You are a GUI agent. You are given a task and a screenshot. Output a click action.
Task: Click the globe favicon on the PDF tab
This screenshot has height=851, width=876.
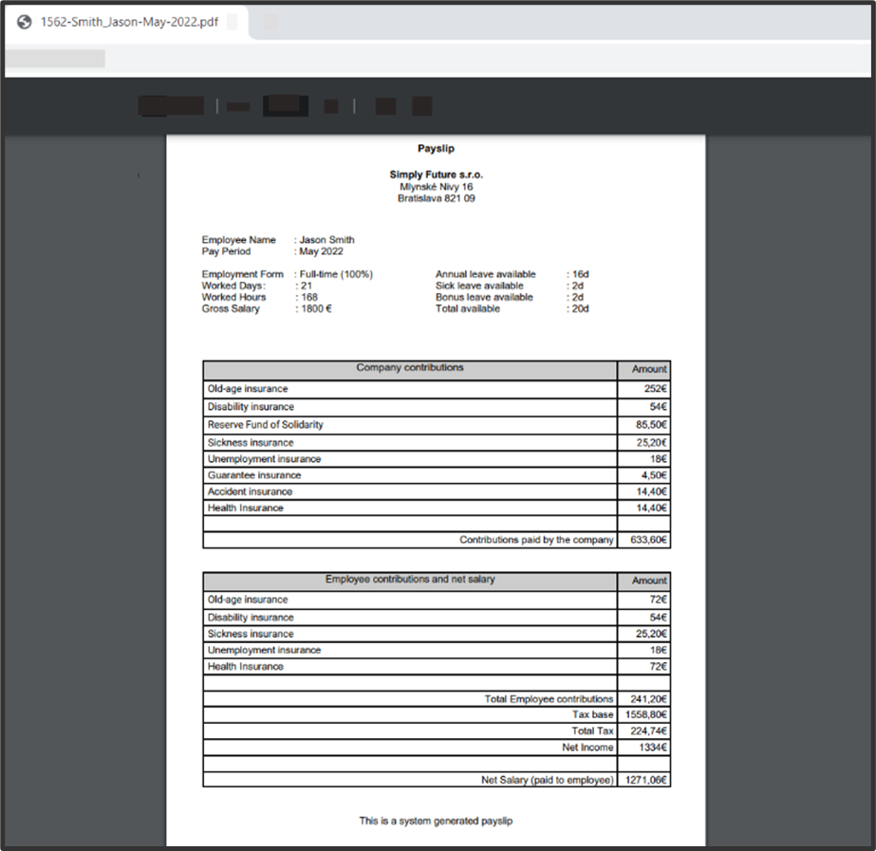coord(24,23)
